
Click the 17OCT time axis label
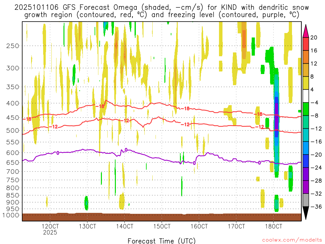(236, 226)
